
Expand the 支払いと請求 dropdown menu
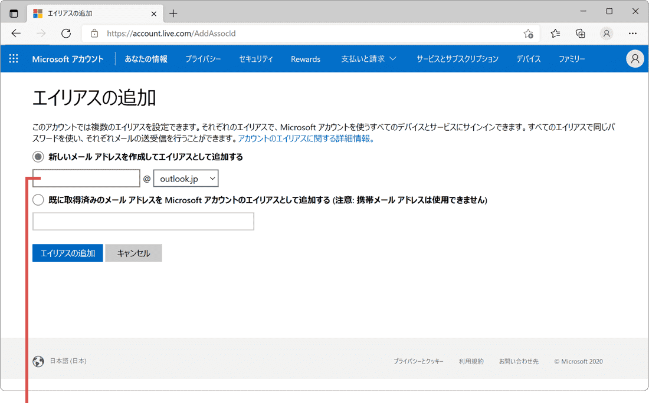pyautogui.click(x=368, y=58)
